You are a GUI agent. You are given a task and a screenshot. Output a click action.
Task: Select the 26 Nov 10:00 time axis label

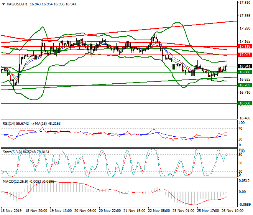pos(233,211)
